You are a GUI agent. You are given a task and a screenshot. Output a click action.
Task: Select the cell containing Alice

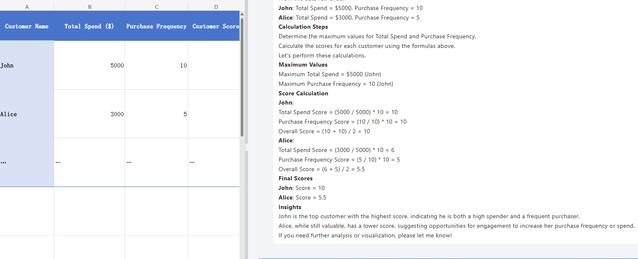[27, 114]
